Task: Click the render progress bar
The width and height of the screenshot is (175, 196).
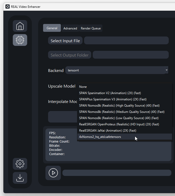Action: (117, 173)
